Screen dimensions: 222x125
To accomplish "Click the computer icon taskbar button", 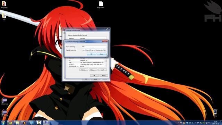I will pos(46,123).
